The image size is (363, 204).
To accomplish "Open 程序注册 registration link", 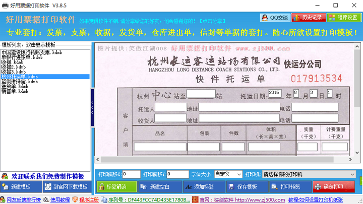I will click(89, 200).
